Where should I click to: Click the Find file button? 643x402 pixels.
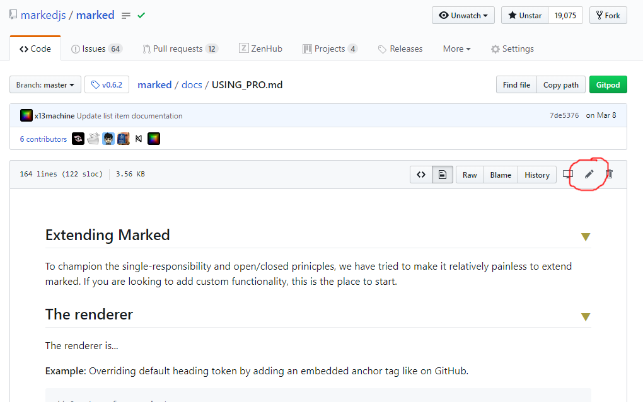point(516,85)
